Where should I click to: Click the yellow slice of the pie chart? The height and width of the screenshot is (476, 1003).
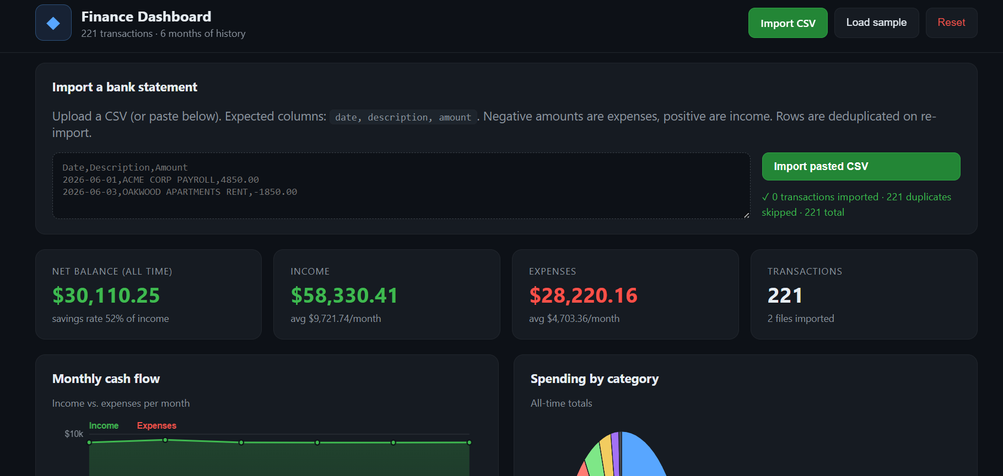[x=607, y=456]
